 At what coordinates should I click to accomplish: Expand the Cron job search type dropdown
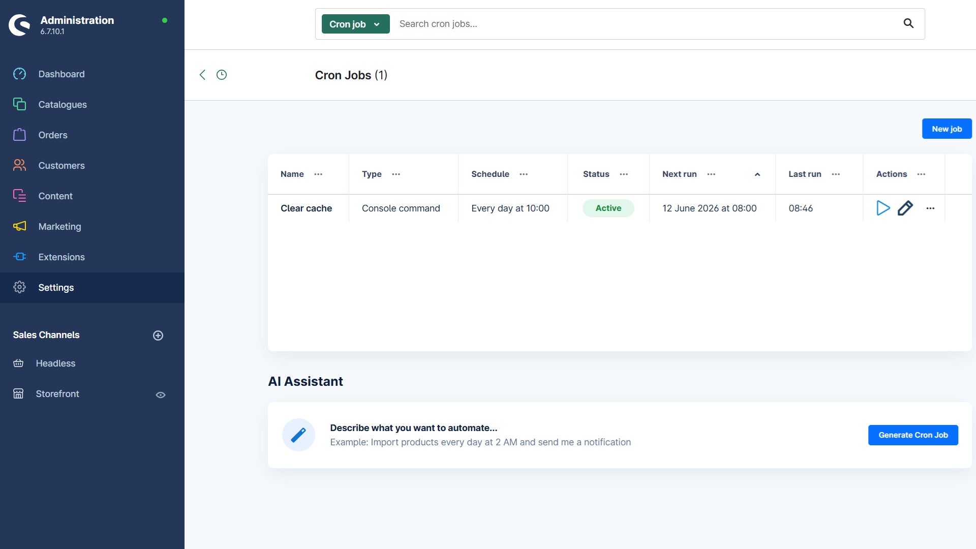coord(355,24)
